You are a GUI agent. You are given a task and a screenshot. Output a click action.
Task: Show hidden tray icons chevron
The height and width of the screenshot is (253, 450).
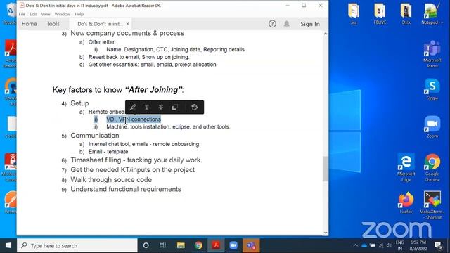[356, 245]
